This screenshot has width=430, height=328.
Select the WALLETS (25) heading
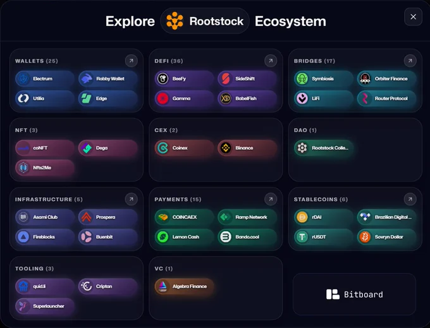[37, 61]
